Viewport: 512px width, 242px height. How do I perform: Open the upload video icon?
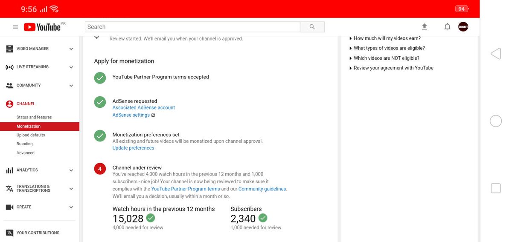[425, 26]
